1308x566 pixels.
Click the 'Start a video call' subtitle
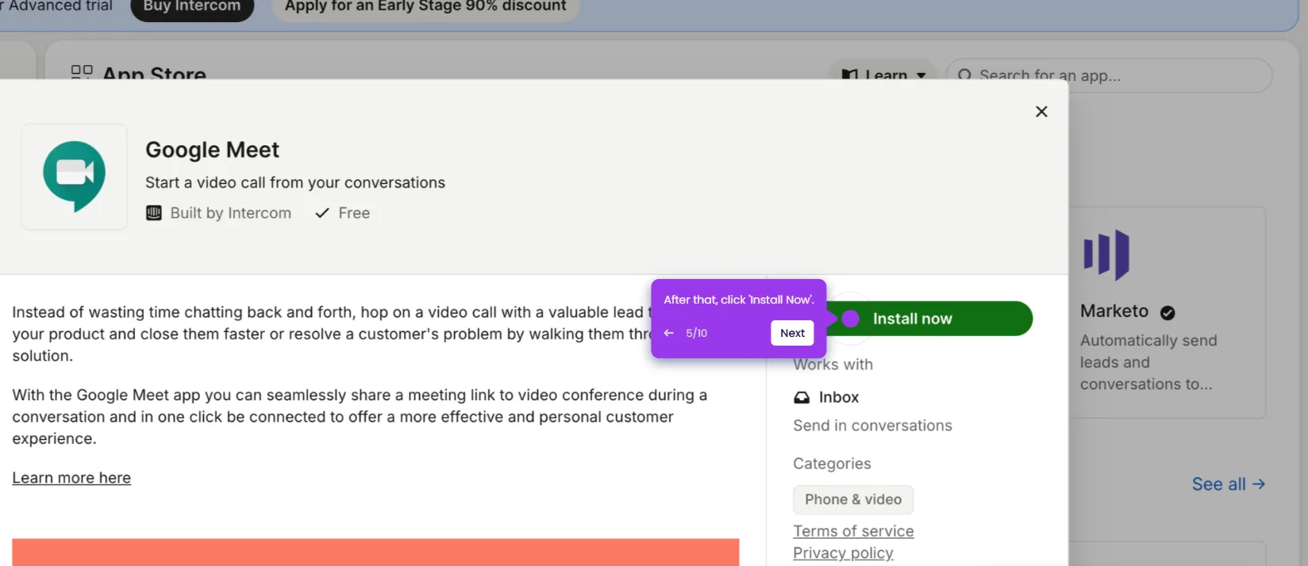[295, 182]
